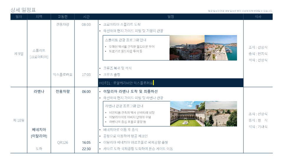Click the 22:30 arrival time
Viewport: 283px width, 159px height.
click(x=86, y=149)
